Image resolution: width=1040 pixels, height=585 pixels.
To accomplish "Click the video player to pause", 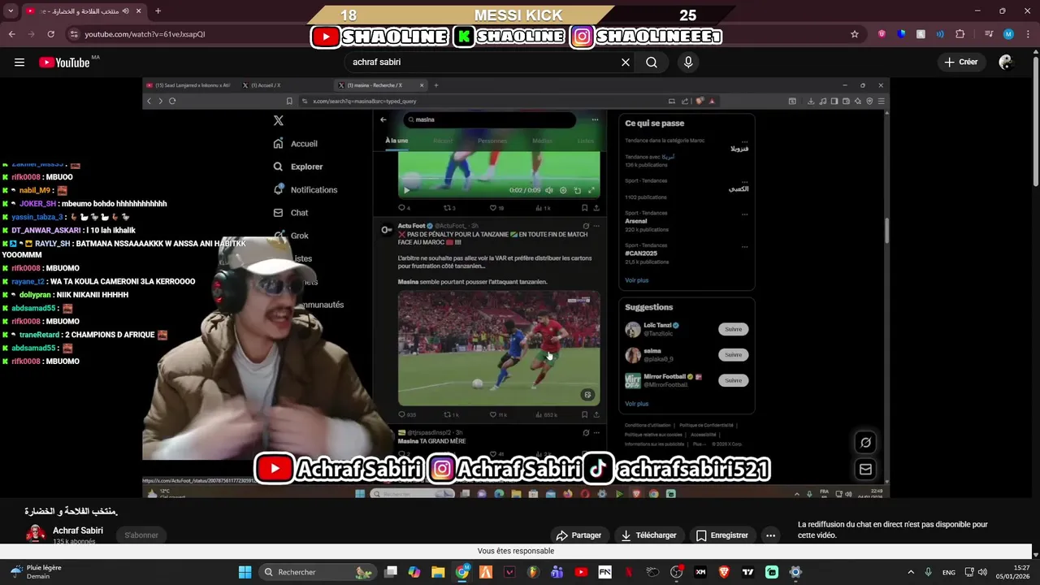I will (x=516, y=288).
